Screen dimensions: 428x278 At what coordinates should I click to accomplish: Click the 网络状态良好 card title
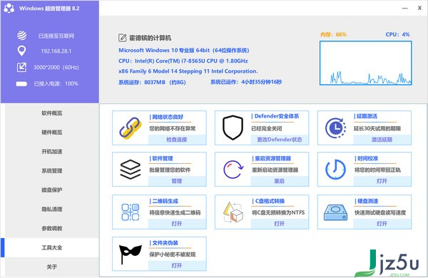click(x=168, y=117)
